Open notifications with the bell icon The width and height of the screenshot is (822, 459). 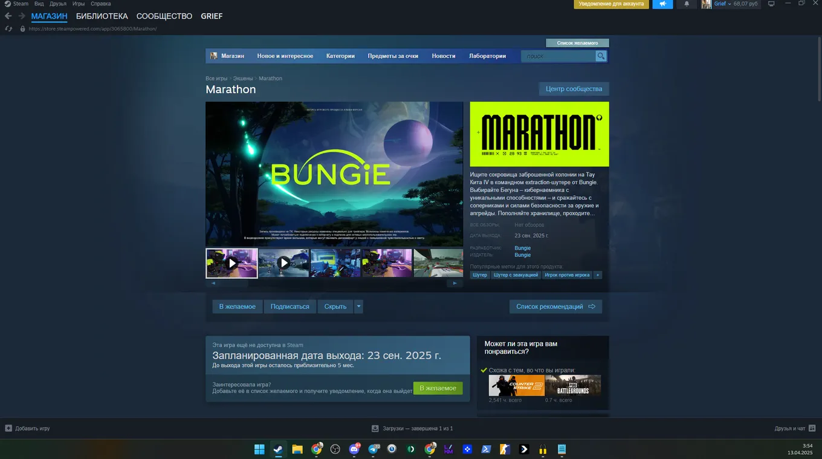tap(687, 4)
